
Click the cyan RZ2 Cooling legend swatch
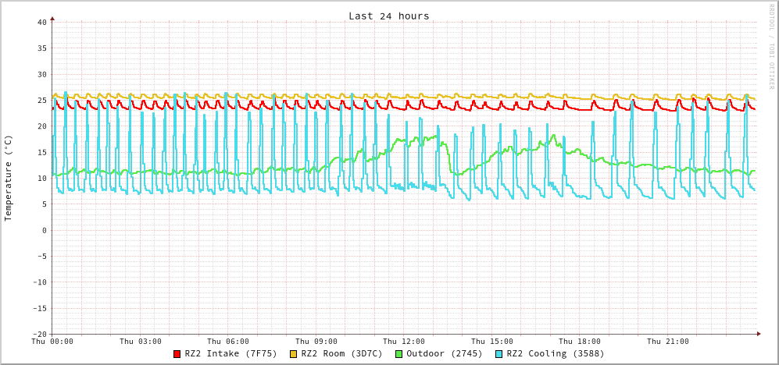coord(499,354)
